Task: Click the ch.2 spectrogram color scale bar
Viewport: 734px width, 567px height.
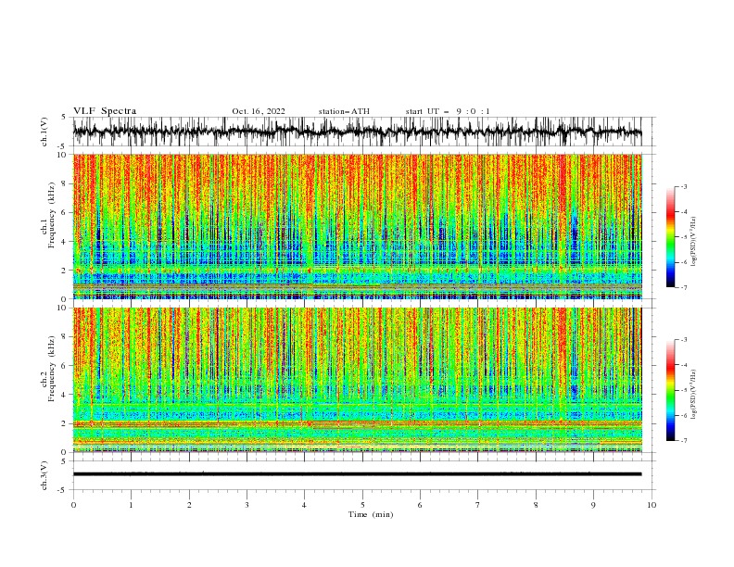Action: point(671,390)
